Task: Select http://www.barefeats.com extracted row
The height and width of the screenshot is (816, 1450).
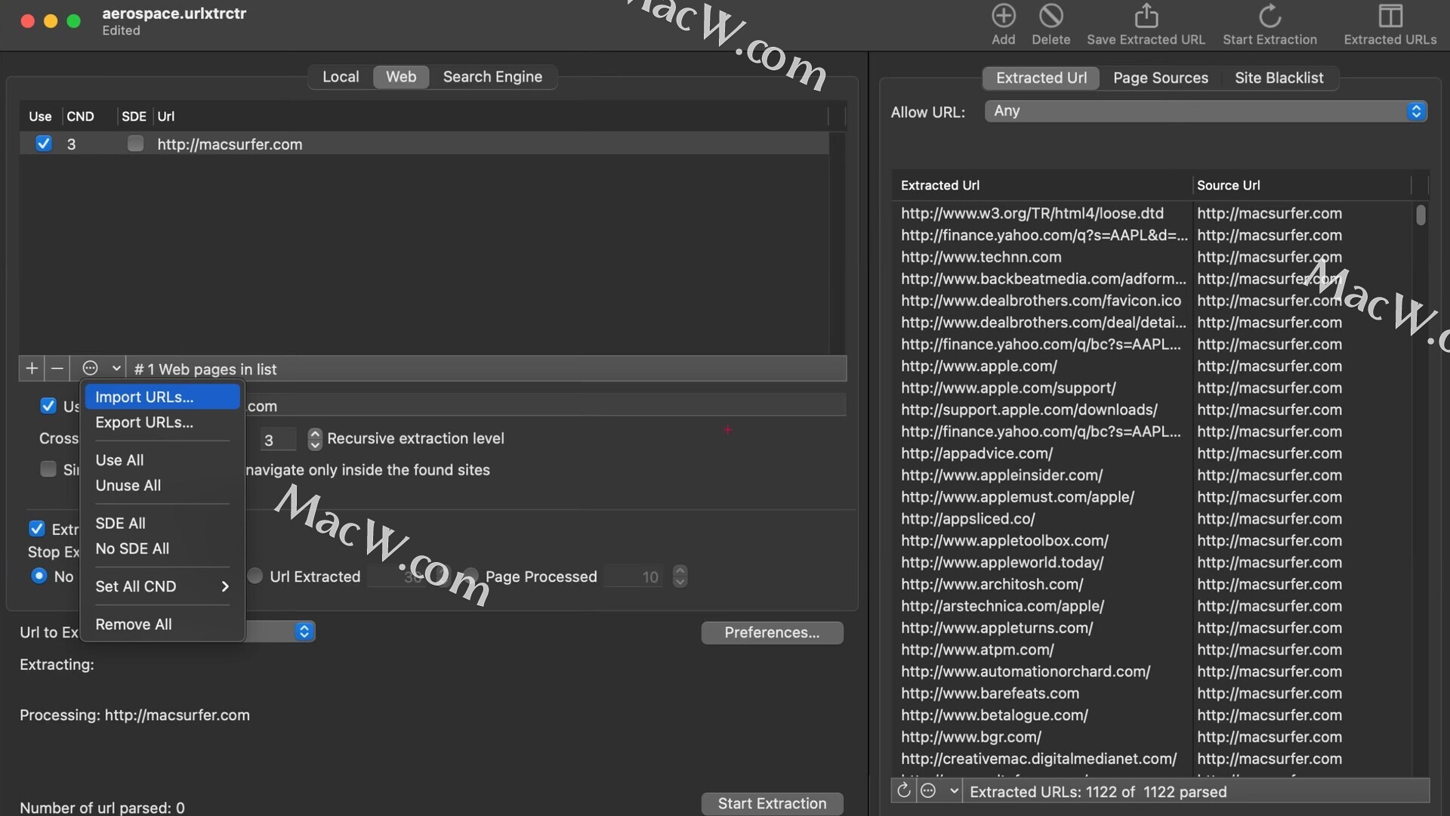Action: (x=1152, y=693)
